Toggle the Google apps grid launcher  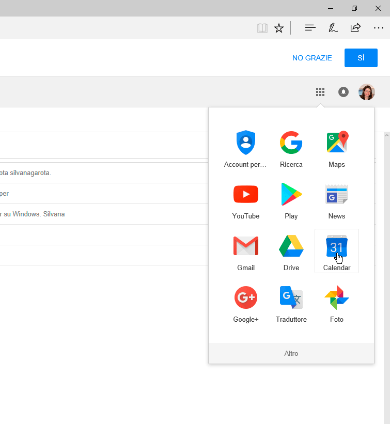(x=320, y=92)
